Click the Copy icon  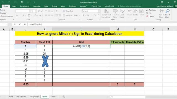1,13
